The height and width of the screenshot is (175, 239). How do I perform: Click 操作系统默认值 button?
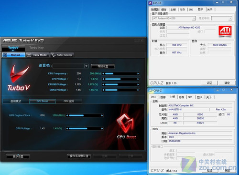click(79, 156)
